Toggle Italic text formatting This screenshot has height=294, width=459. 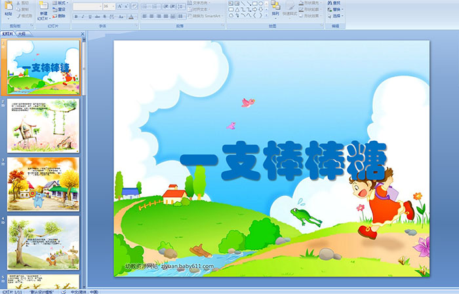click(x=82, y=16)
